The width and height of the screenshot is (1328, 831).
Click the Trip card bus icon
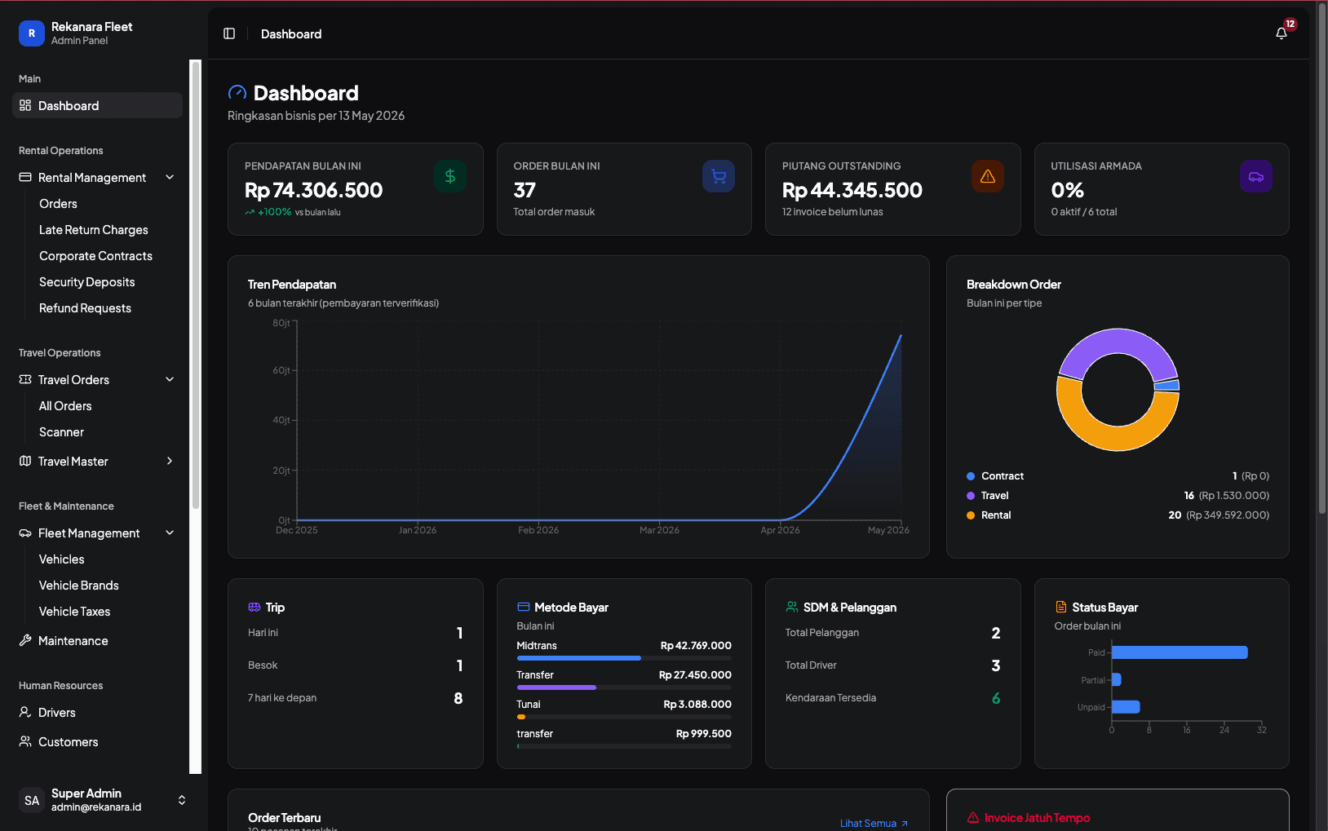pyautogui.click(x=255, y=608)
